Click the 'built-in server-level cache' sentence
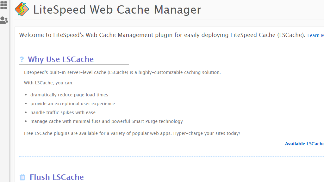This screenshot has width=324, height=182. [122, 72]
